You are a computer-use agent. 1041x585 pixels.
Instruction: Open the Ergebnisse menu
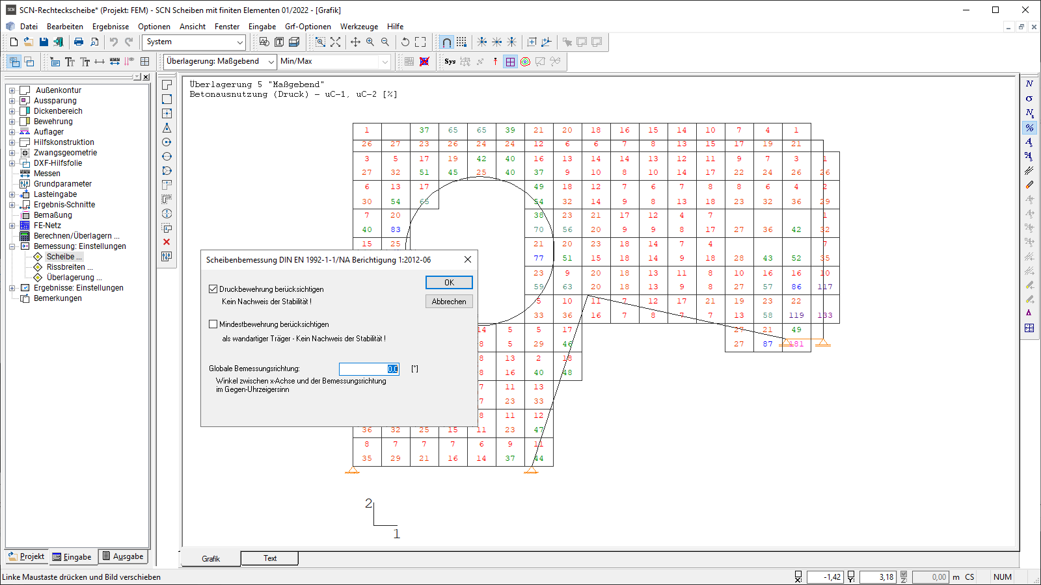[111, 27]
